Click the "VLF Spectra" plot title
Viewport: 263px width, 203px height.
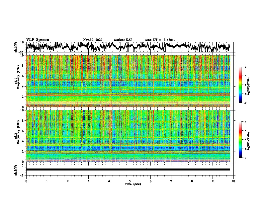coord(38,40)
